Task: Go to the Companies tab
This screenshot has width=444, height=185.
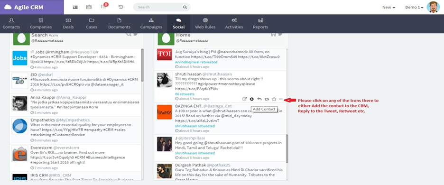Action: (x=41, y=24)
